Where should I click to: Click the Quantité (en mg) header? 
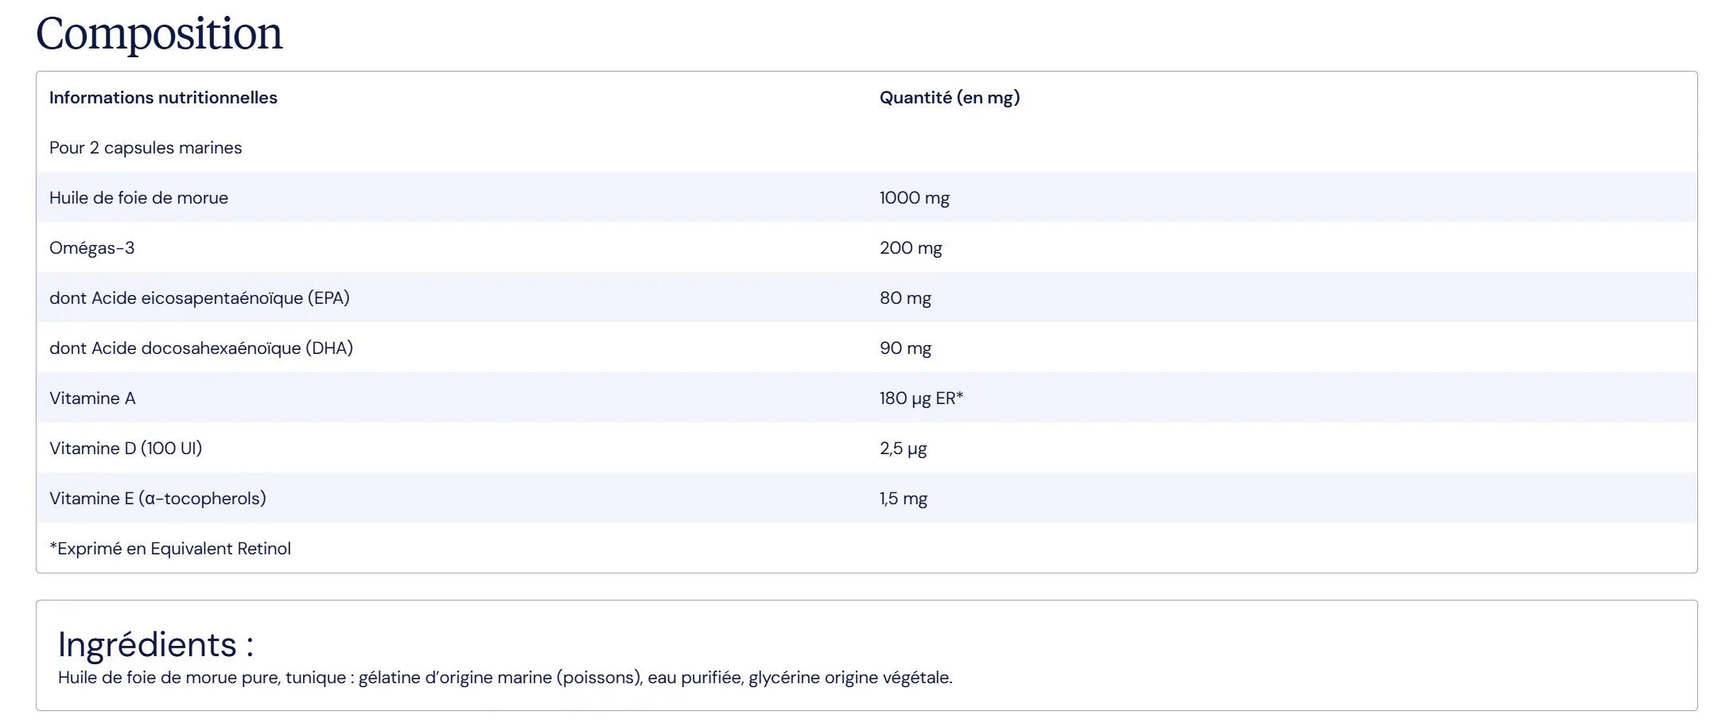[950, 98]
